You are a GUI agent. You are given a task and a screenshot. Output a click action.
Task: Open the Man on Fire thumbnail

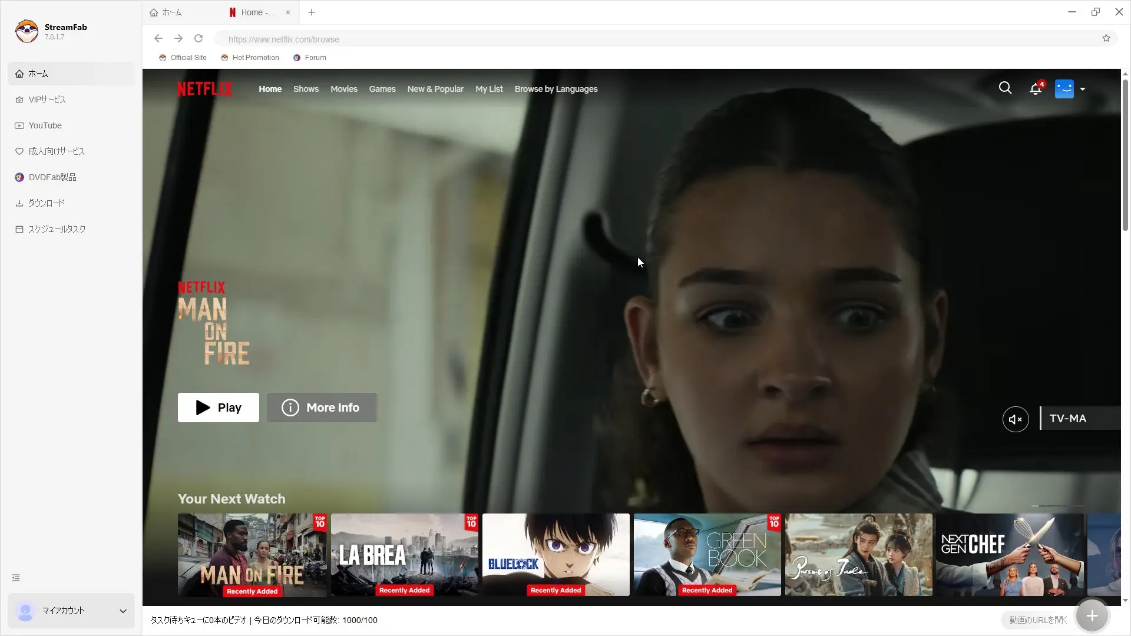tap(252, 555)
